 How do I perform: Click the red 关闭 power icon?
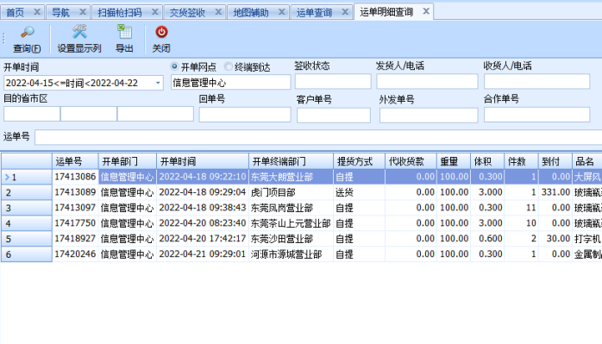coord(161,32)
